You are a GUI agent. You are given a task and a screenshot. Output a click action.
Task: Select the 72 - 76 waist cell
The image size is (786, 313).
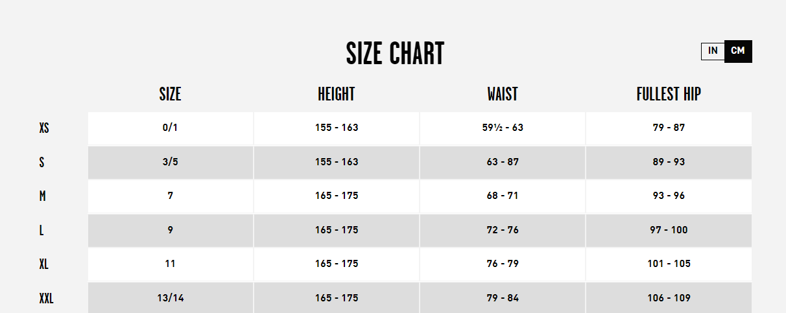pyautogui.click(x=503, y=230)
